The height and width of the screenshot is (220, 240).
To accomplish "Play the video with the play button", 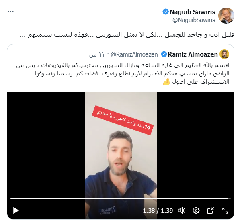I will (x=16, y=210).
